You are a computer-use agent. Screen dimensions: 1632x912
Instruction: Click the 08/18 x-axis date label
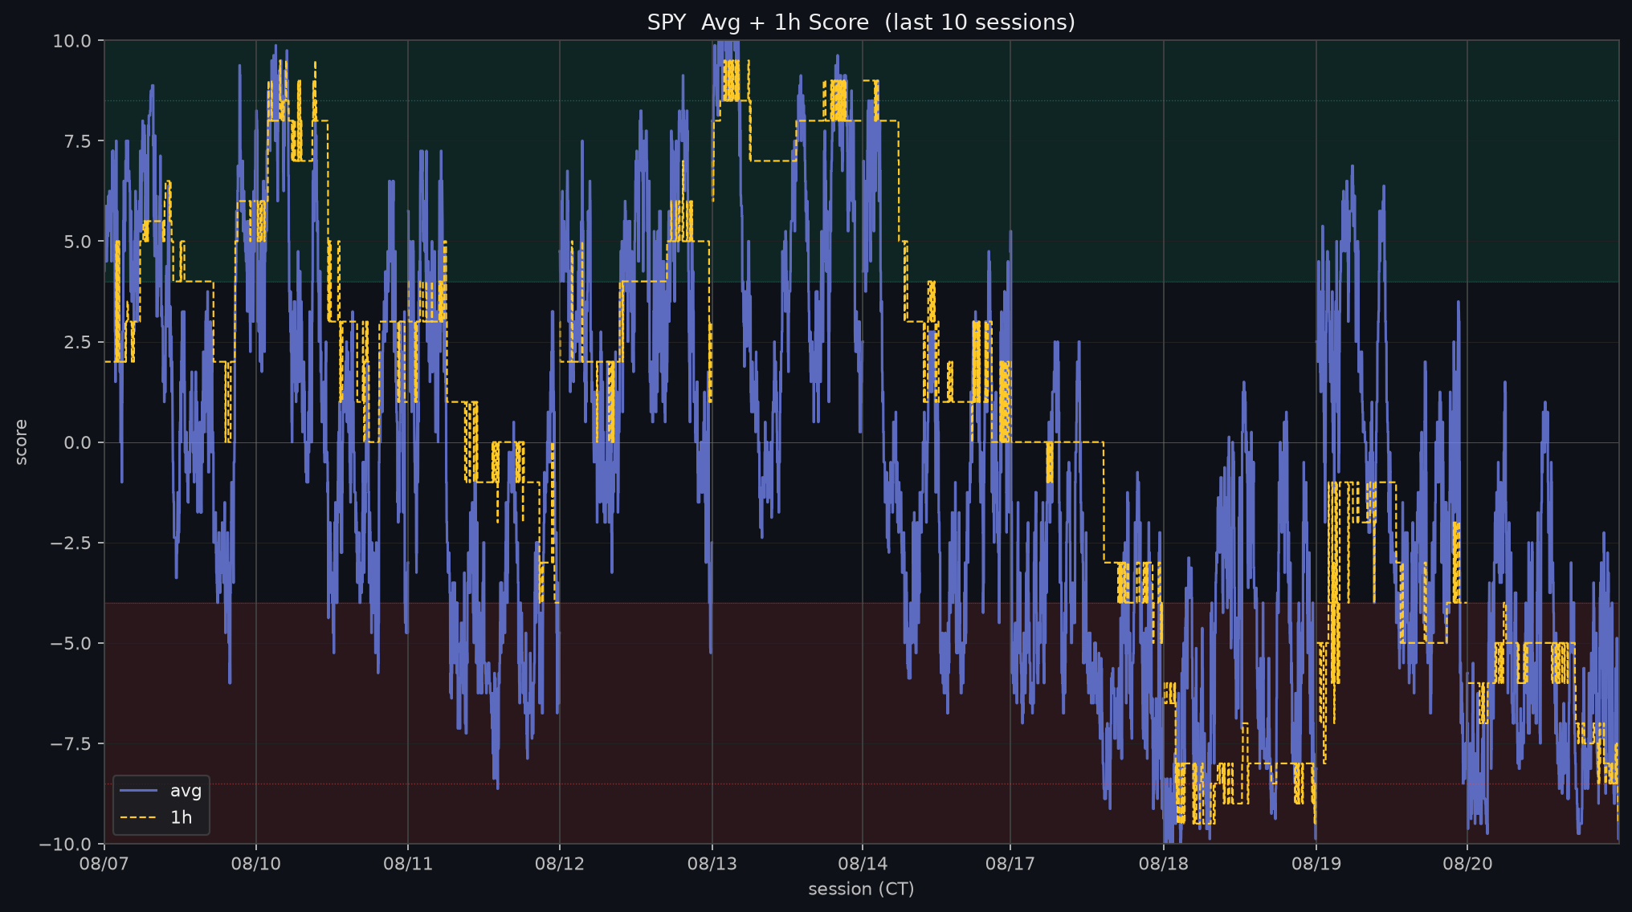[x=1164, y=864]
